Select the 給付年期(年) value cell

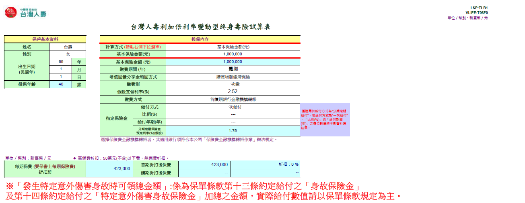click(x=233, y=122)
